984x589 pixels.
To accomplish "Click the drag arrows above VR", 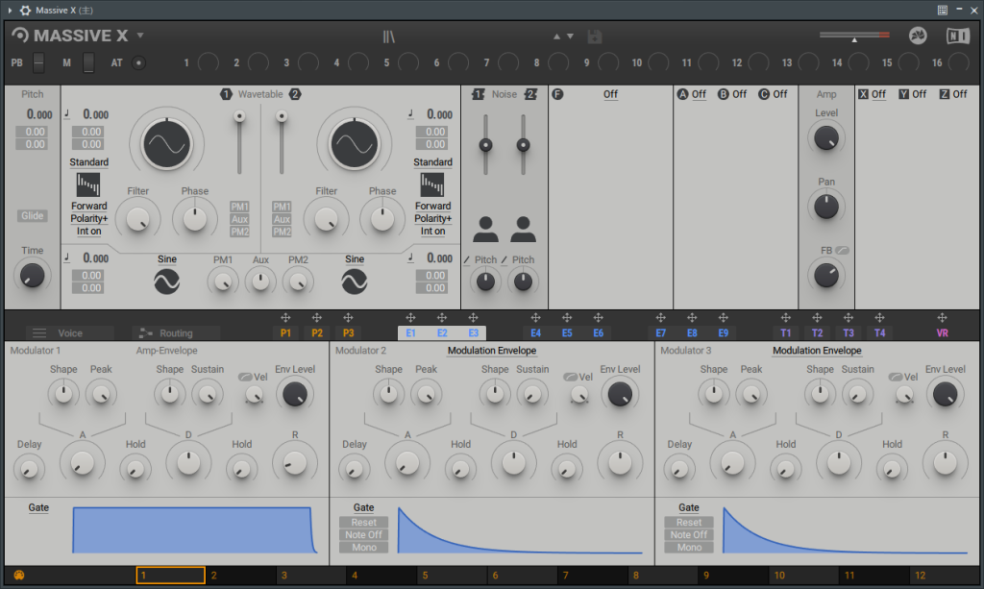I will point(942,318).
